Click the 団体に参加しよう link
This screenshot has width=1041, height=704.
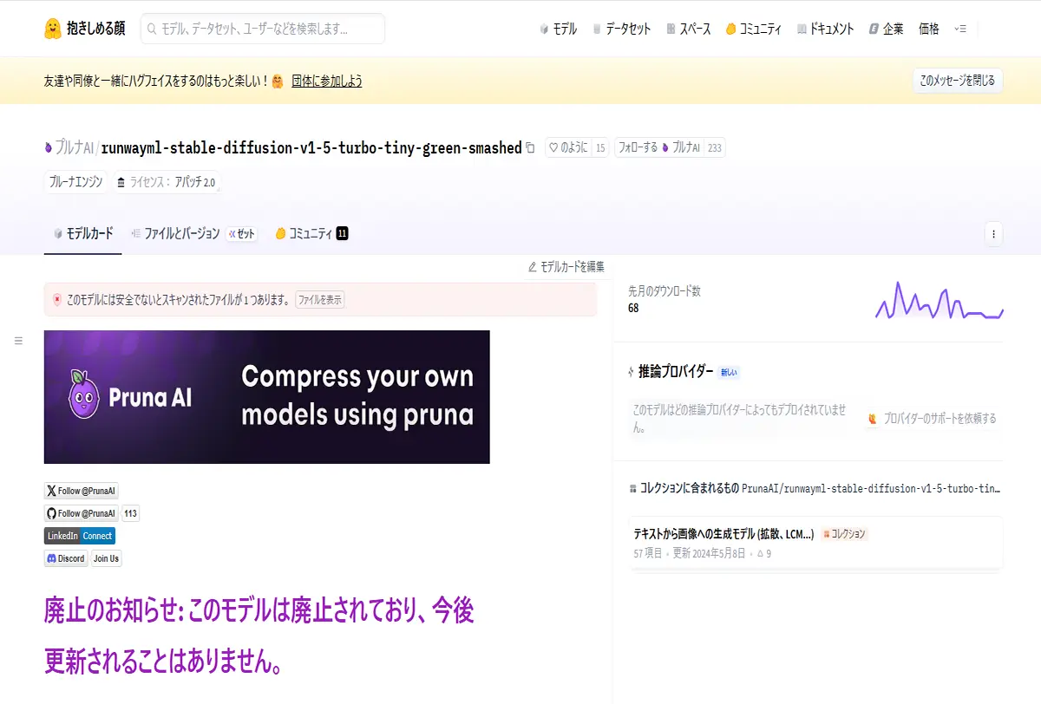point(327,81)
